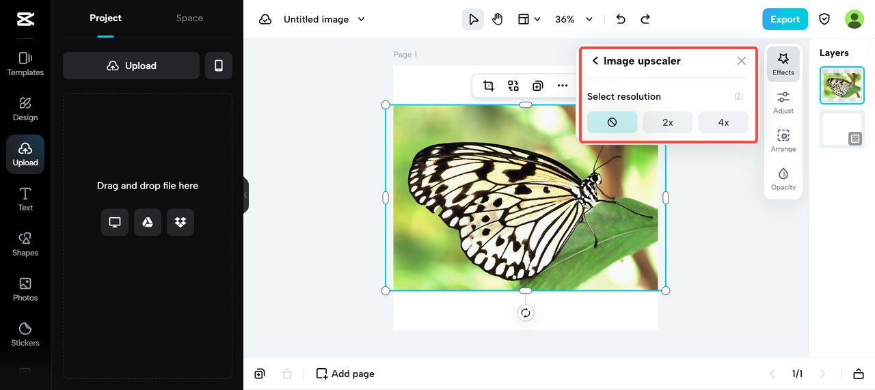Select the Upload sidebar item
This screenshot has width=875, height=390.
pyautogui.click(x=25, y=154)
